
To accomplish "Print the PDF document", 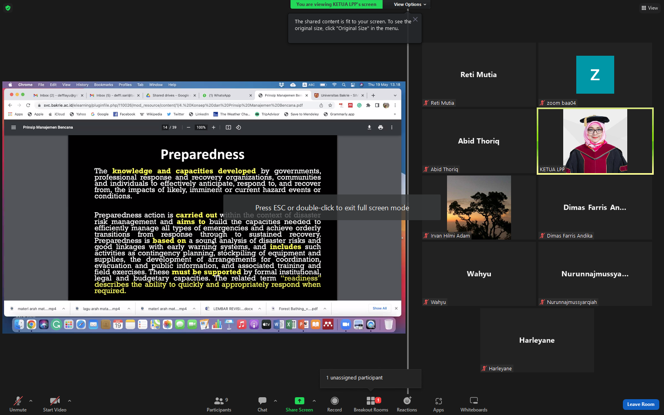I will coord(380,127).
